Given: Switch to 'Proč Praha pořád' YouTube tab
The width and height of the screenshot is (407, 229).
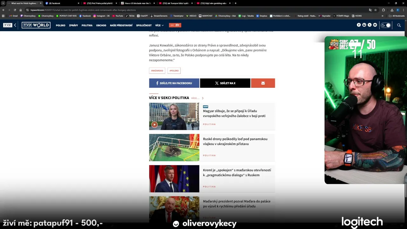Looking at the screenshot, I should (100, 3).
